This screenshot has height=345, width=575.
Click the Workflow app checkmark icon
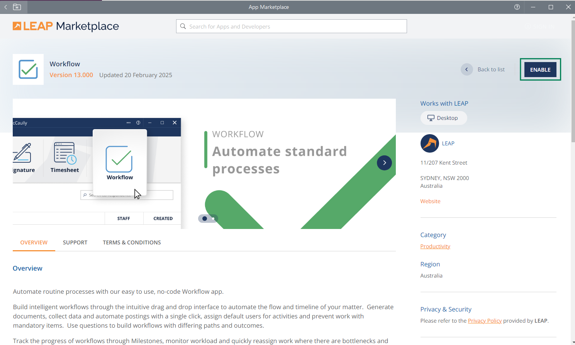pyautogui.click(x=28, y=69)
